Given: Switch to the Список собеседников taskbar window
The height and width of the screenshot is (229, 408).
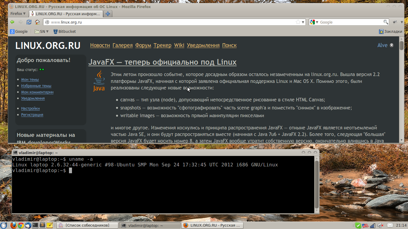Looking at the screenshot, I should [x=87, y=225].
